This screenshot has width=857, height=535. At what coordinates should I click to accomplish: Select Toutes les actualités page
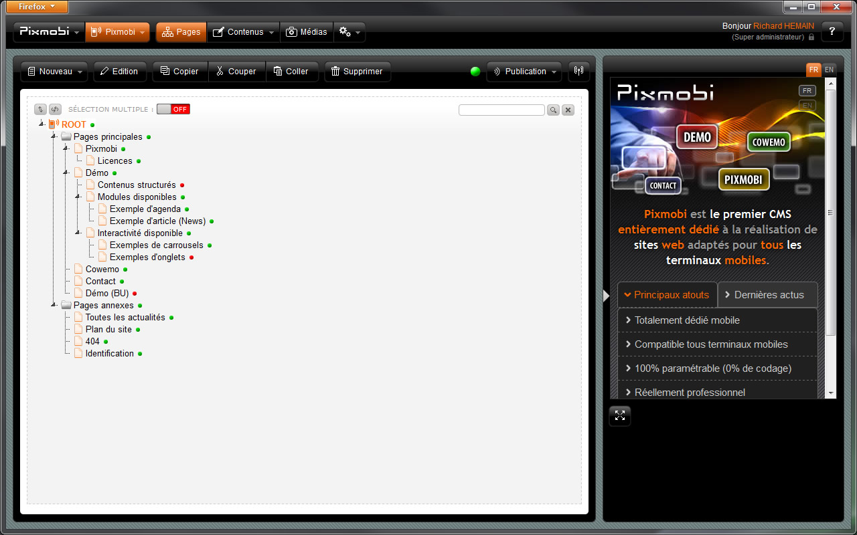pyautogui.click(x=125, y=317)
